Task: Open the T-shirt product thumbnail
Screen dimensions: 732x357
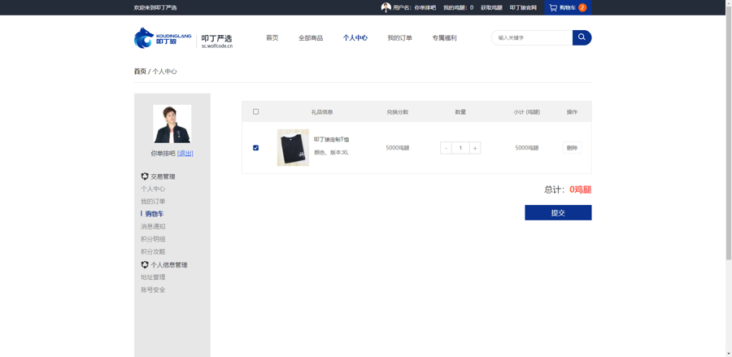Action: coord(293,148)
